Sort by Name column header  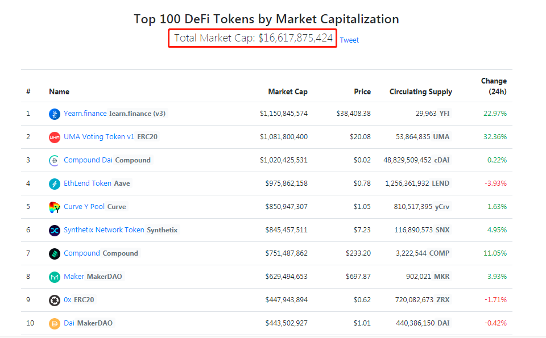[x=59, y=91]
